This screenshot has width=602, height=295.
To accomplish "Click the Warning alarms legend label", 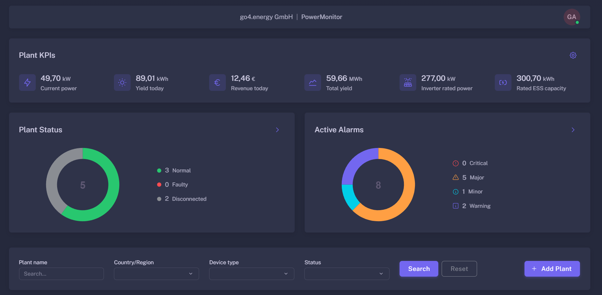I will (x=480, y=206).
